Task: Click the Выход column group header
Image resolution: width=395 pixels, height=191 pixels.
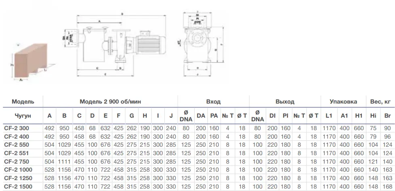Action: coord(285,102)
